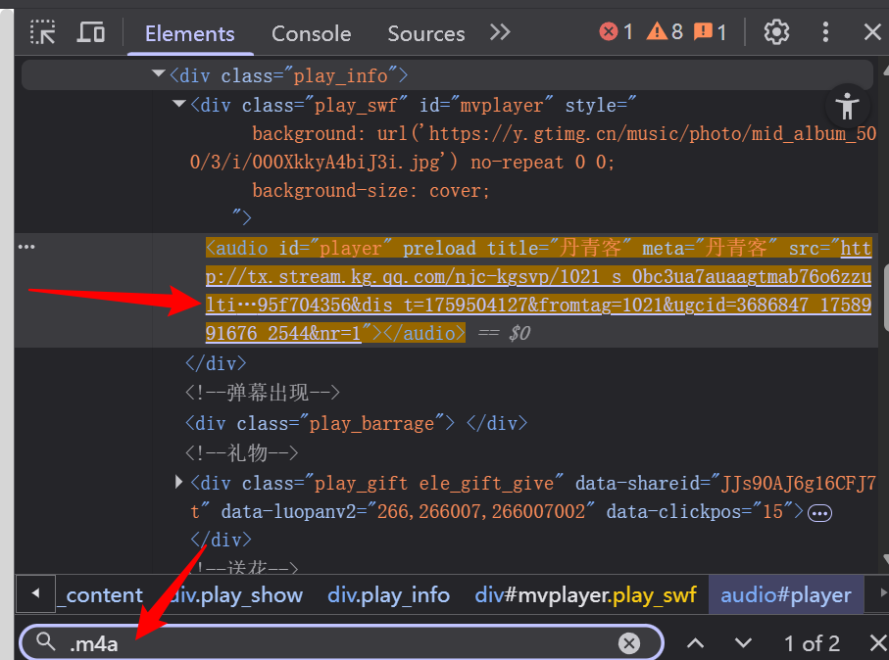Switch to the Console tab
Screen dimensions: 889x660
pos(311,33)
